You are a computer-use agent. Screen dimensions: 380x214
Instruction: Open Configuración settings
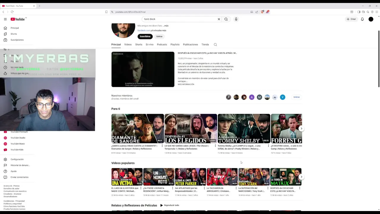click(17, 159)
